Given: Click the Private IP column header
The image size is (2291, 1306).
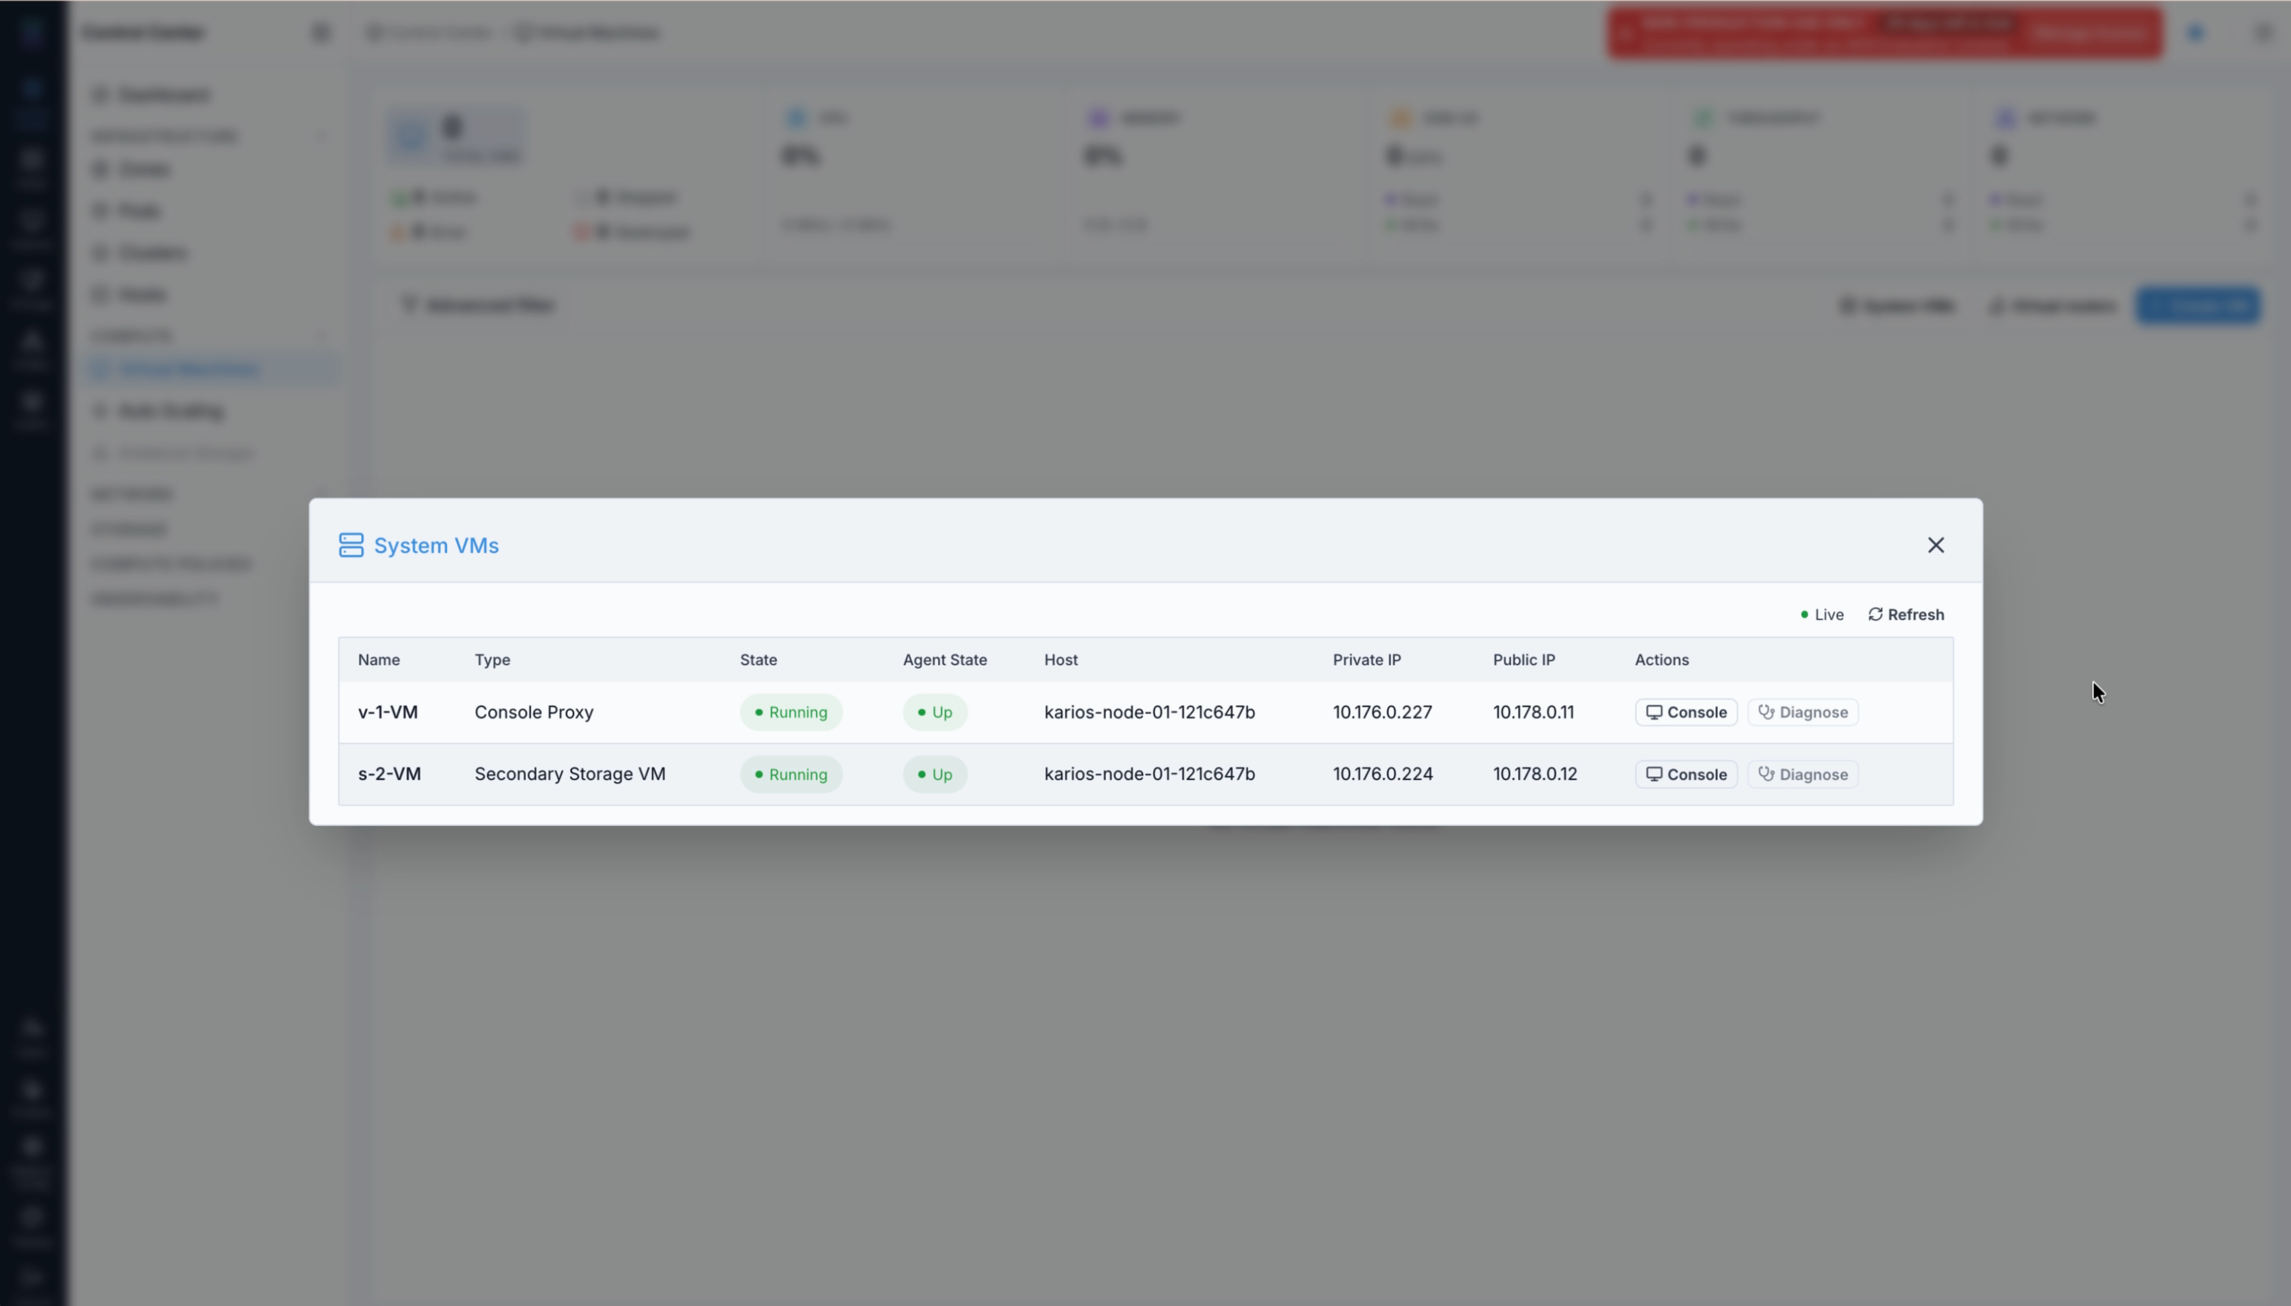Looking at the screenshot, I should [x=1366, y=659].
